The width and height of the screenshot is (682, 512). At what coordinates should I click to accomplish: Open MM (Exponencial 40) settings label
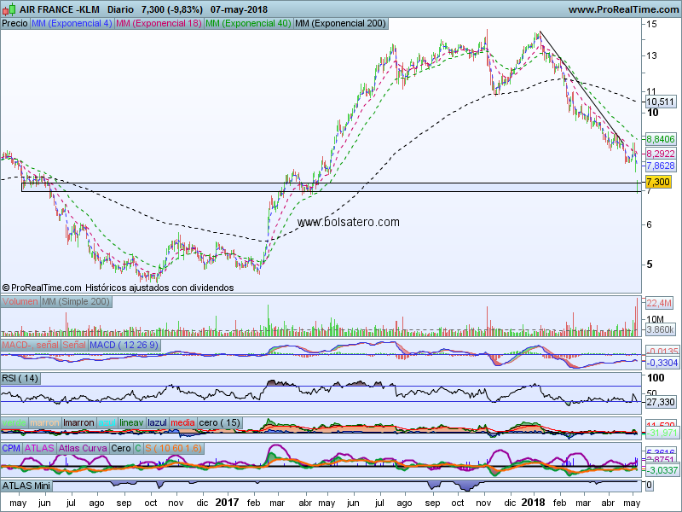click(248, 24)
